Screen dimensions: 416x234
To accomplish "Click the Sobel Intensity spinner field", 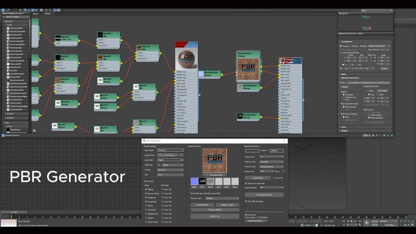I will pyautogui.click(x=272, y=187).
